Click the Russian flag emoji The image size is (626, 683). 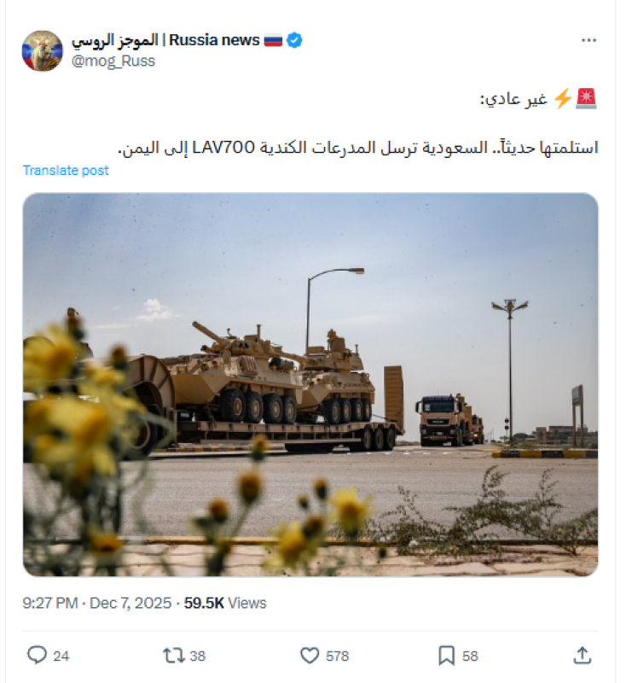pos(273,40)
